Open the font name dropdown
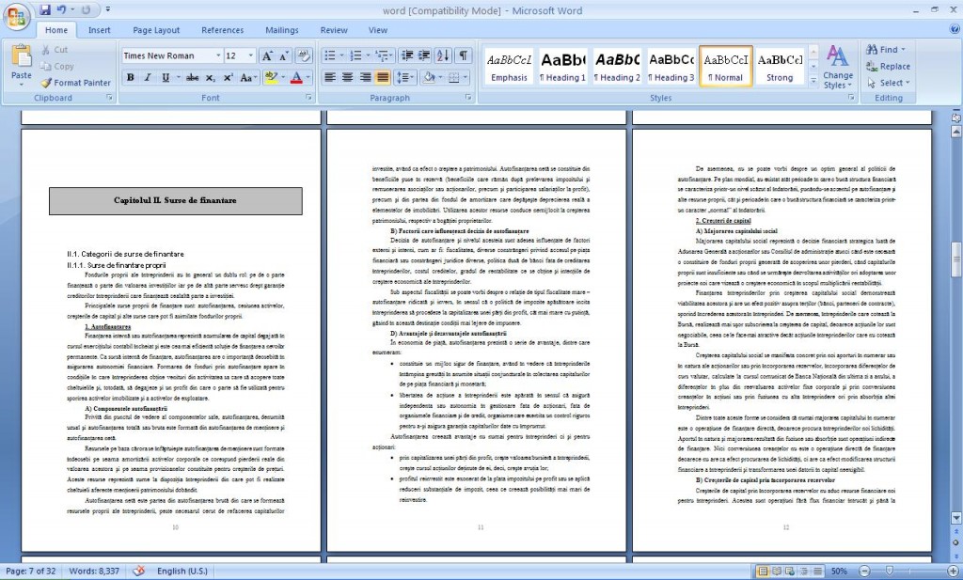 click(x=218, y=56)
